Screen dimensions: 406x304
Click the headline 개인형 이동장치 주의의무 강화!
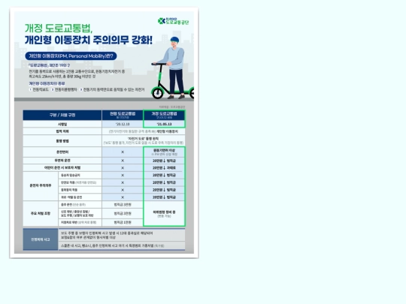pos(89,40)
